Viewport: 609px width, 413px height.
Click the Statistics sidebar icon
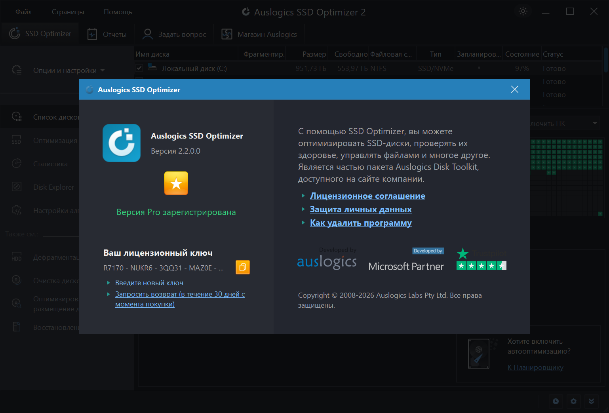pyautogui.click(x=17, y=164)
